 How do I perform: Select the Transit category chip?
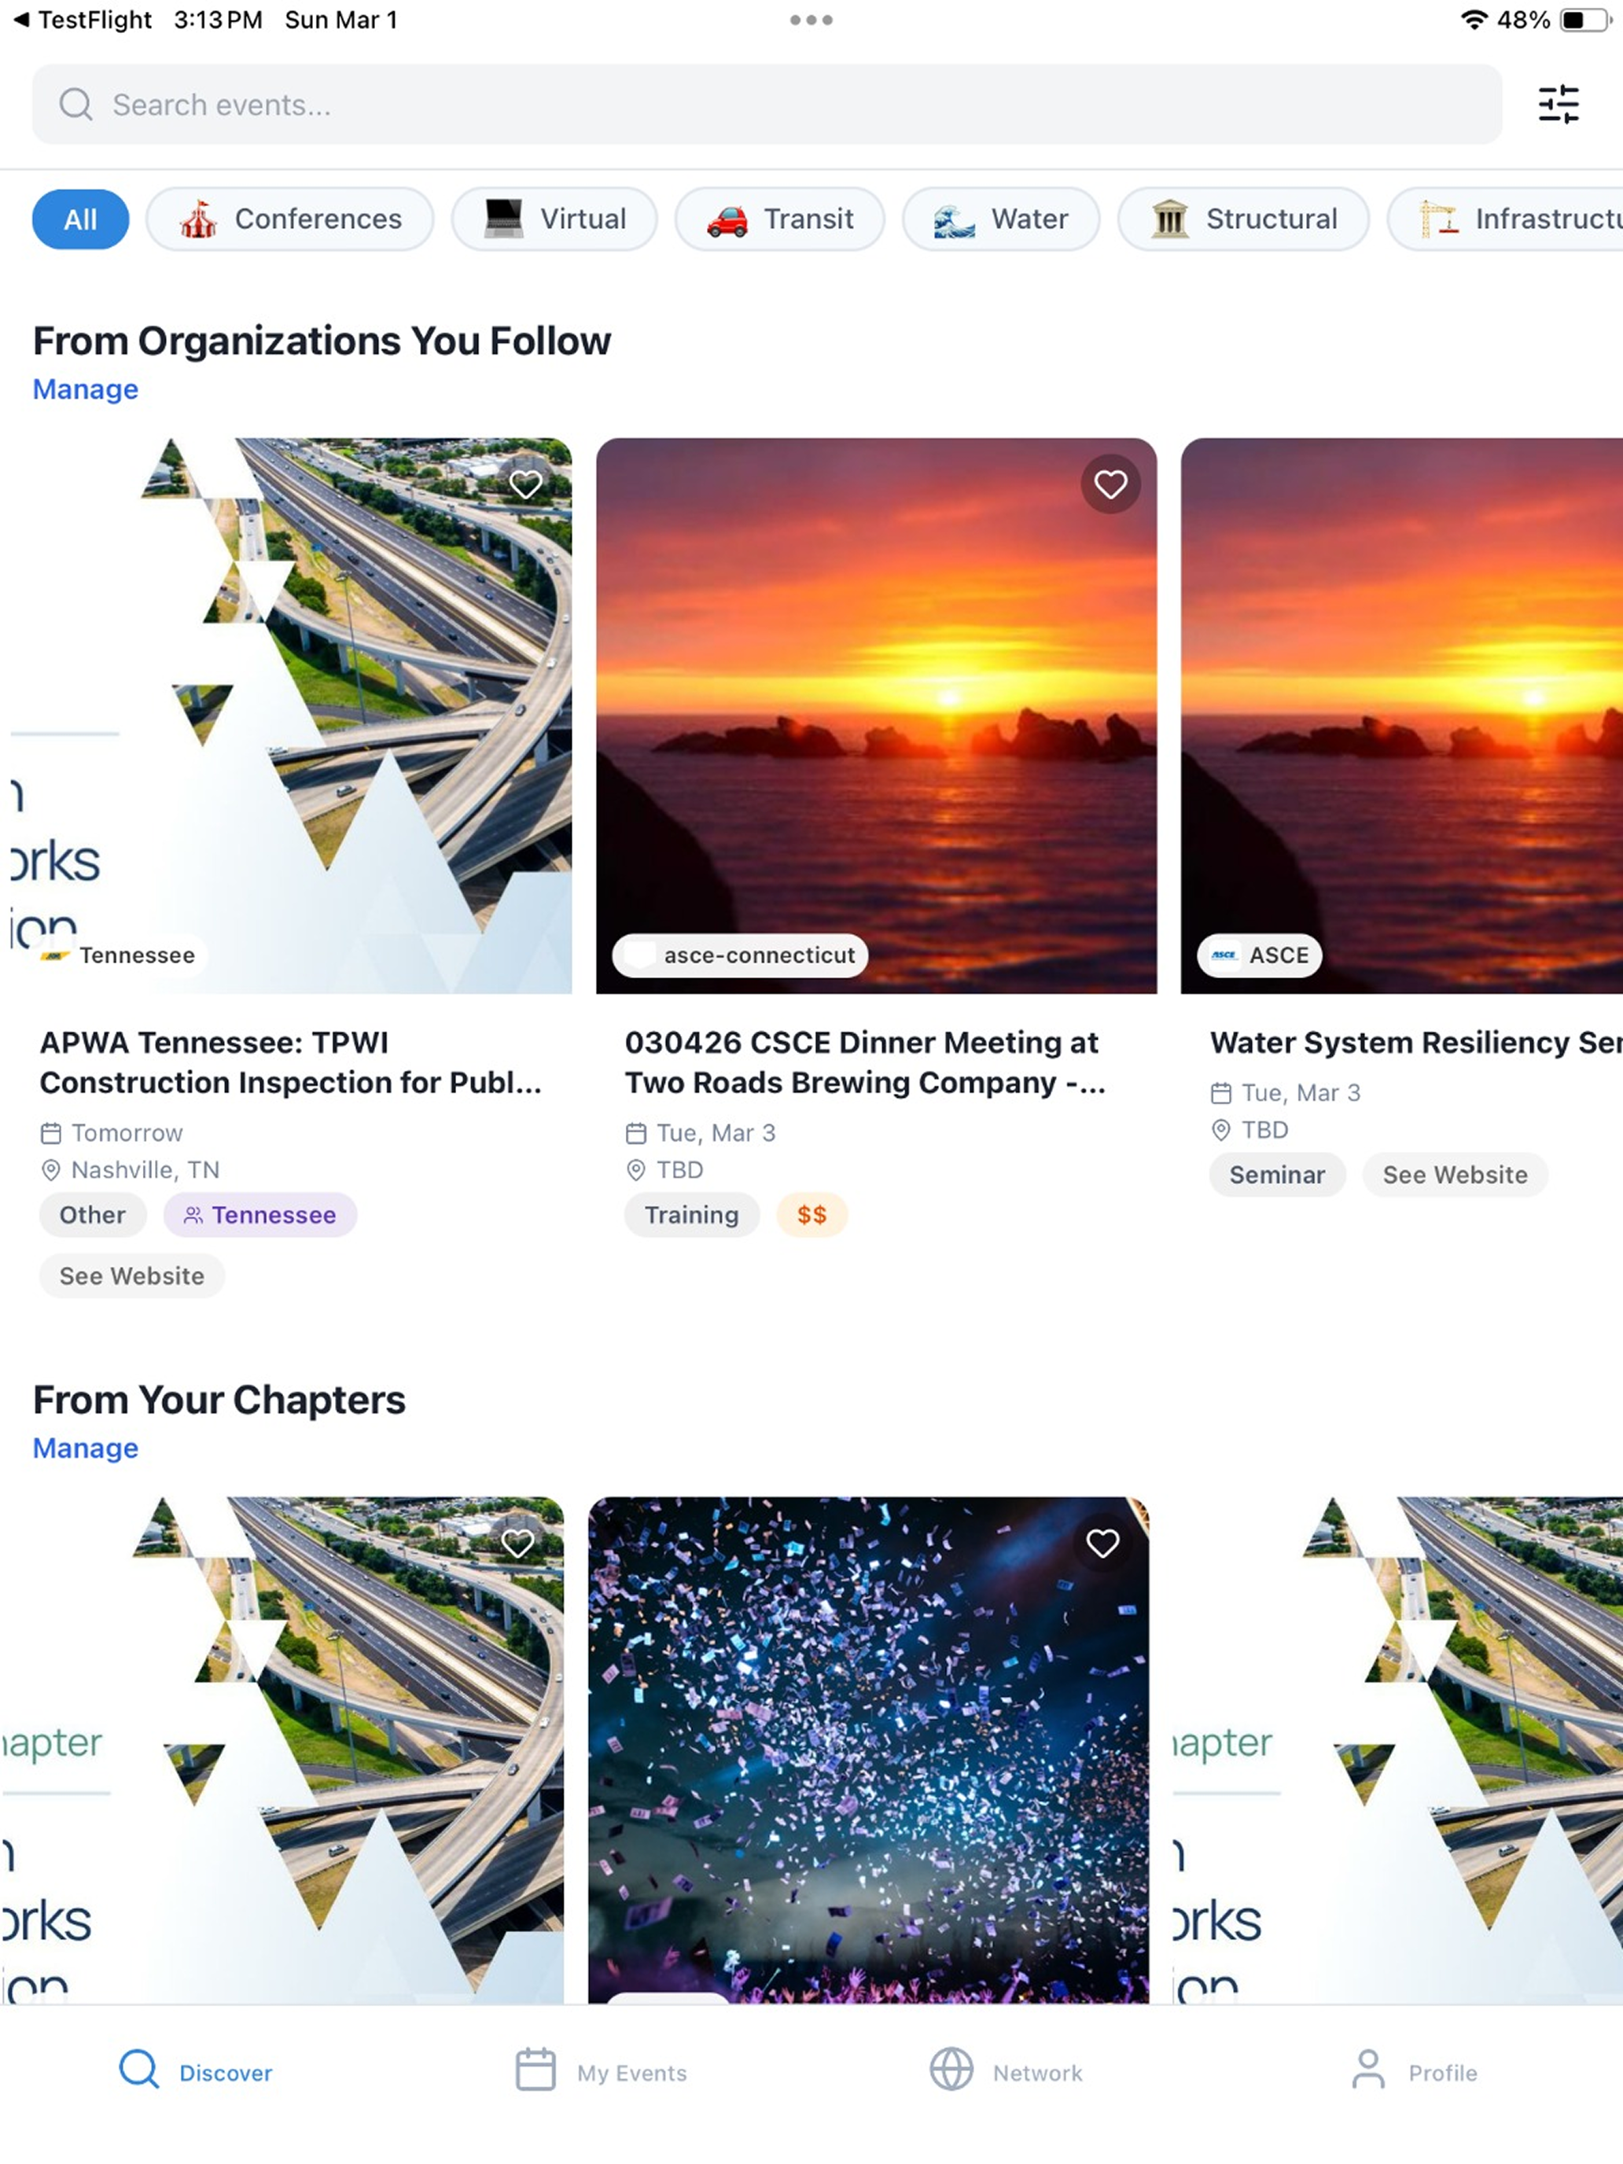click(x=780, y=219)
